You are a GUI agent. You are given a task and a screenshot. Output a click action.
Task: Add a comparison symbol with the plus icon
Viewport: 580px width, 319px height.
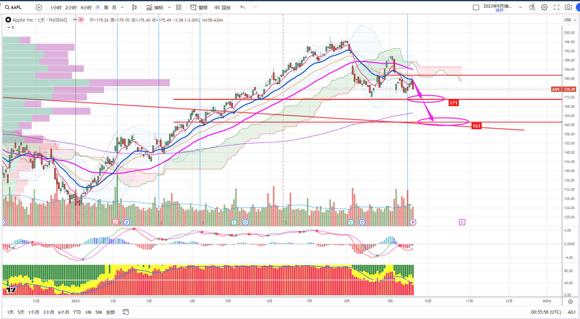[39, 7]
